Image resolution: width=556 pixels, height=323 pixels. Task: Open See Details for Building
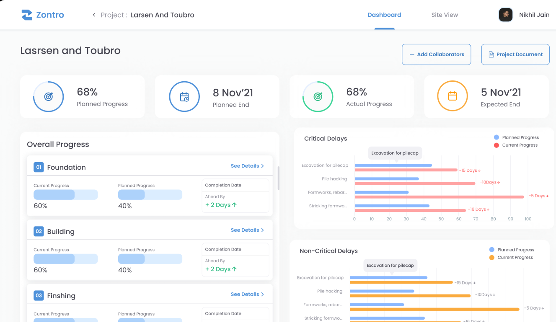tap(247, 230)
